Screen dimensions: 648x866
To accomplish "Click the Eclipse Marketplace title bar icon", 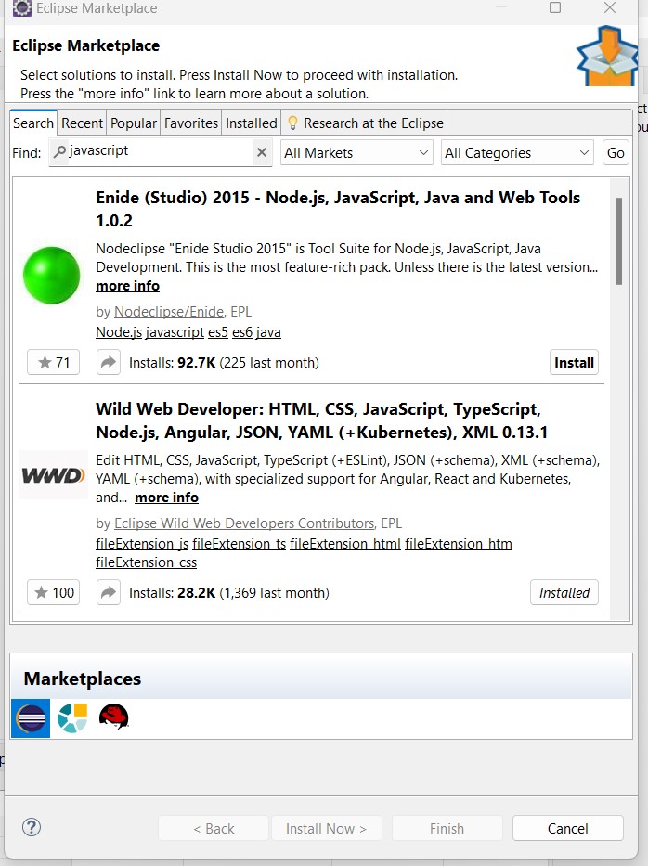I will [21, 7].
